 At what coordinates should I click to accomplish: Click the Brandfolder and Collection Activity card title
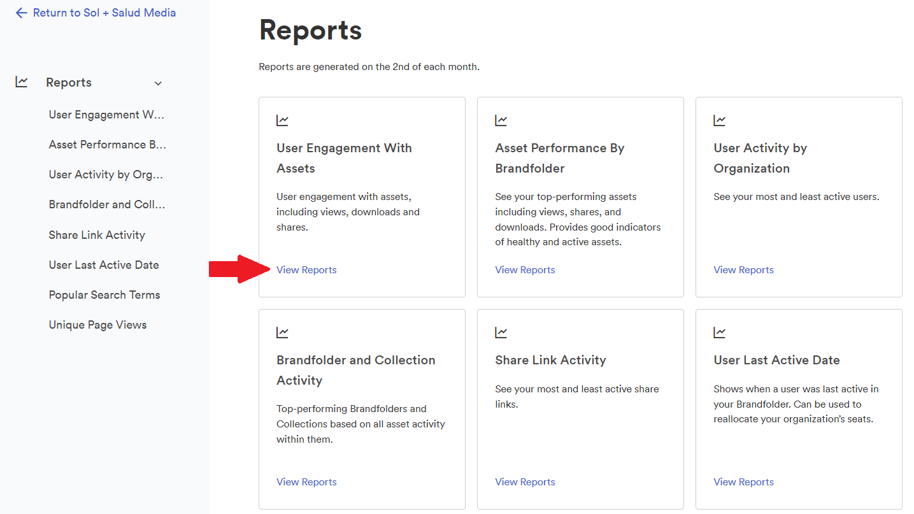click(356, 370)
